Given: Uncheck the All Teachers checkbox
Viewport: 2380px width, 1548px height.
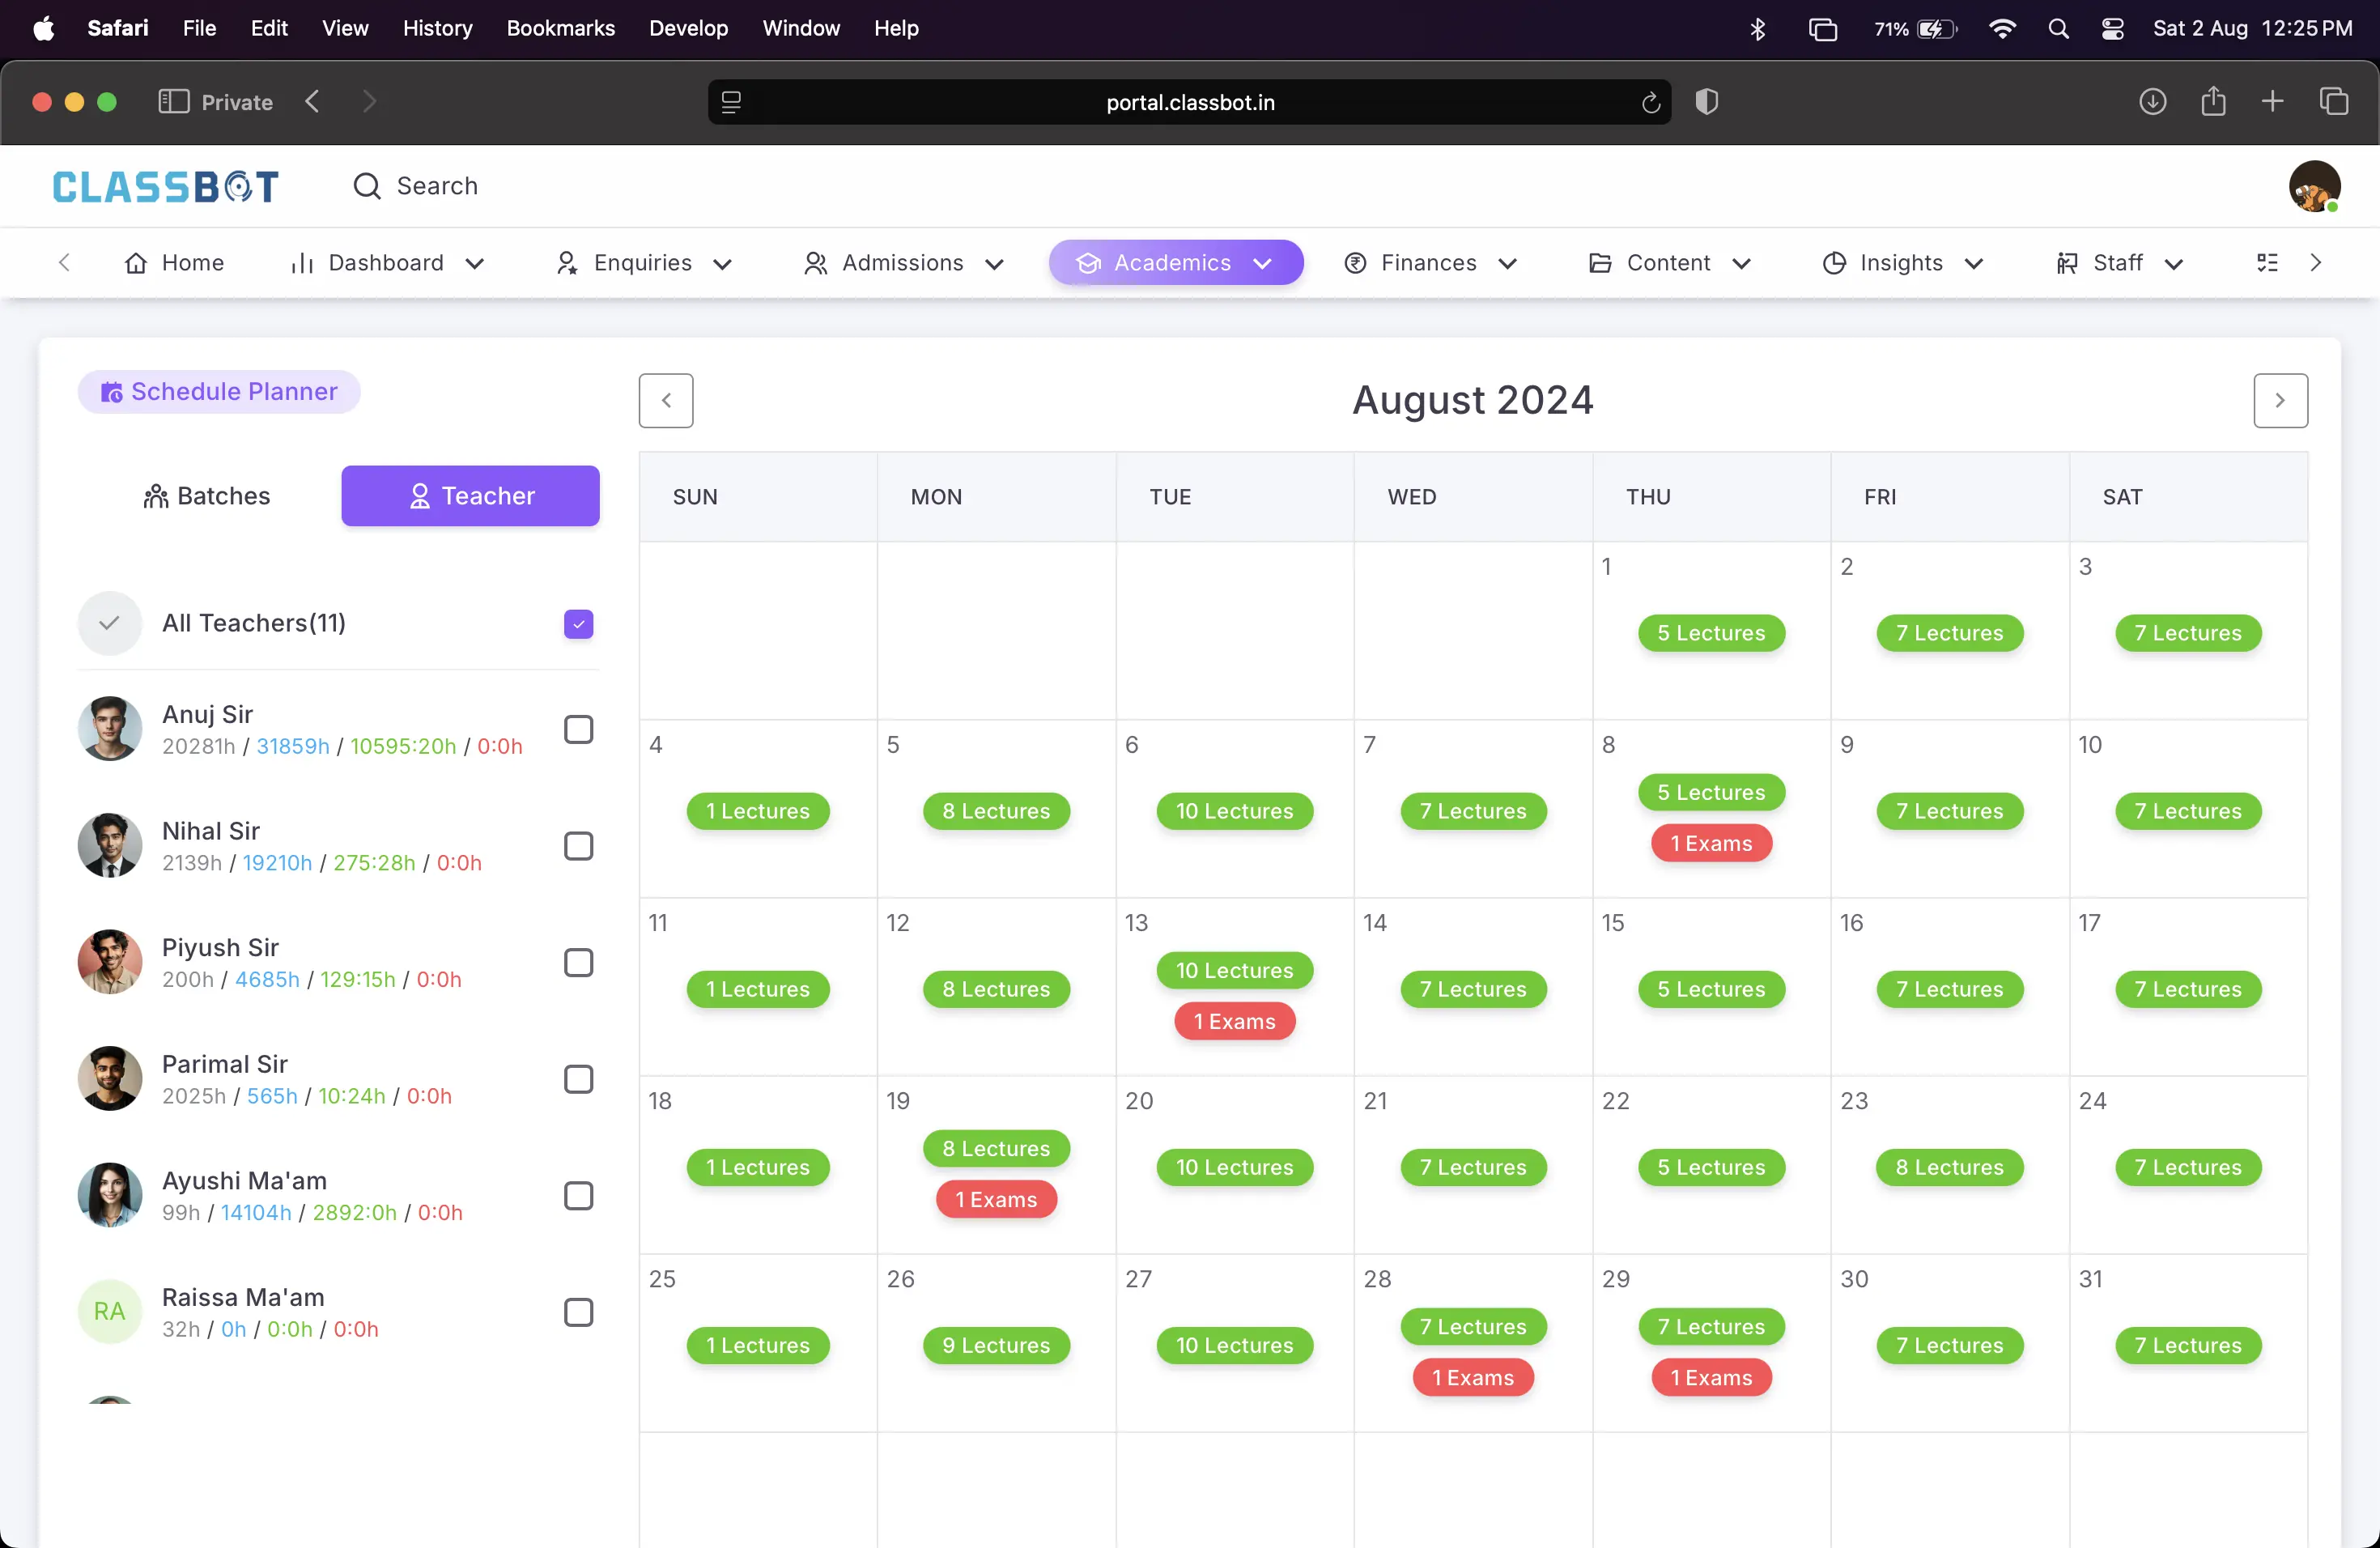Looking at the screenshot, I should [578, 624].
